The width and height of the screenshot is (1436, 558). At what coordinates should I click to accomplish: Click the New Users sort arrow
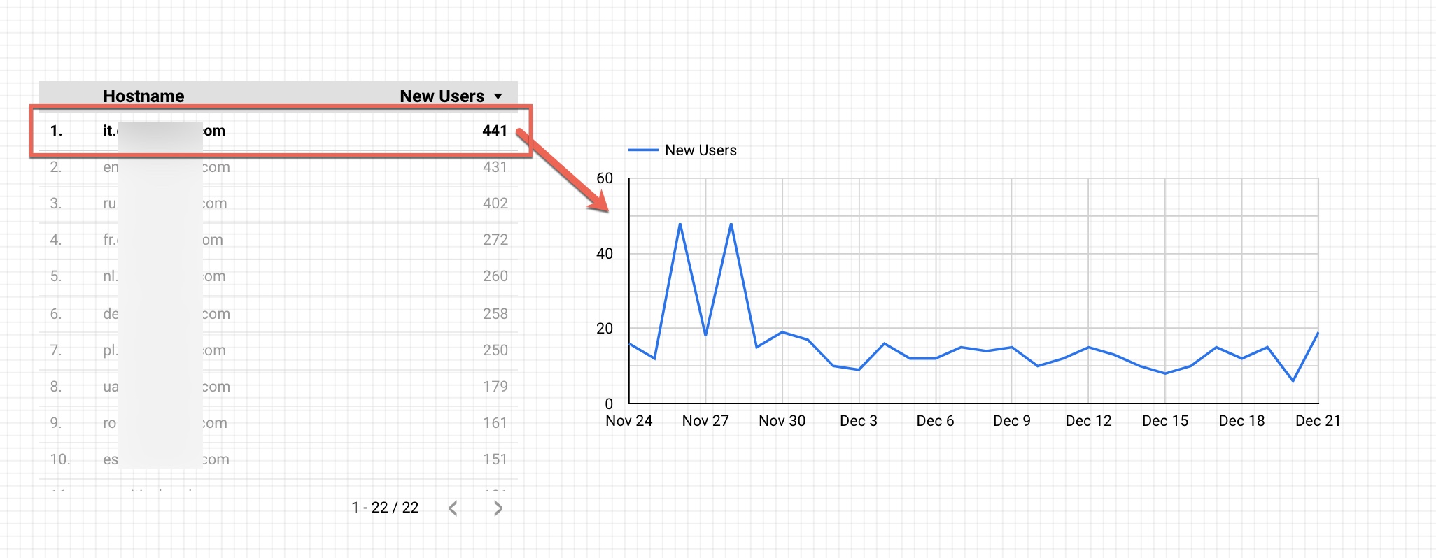pos(498,96)
